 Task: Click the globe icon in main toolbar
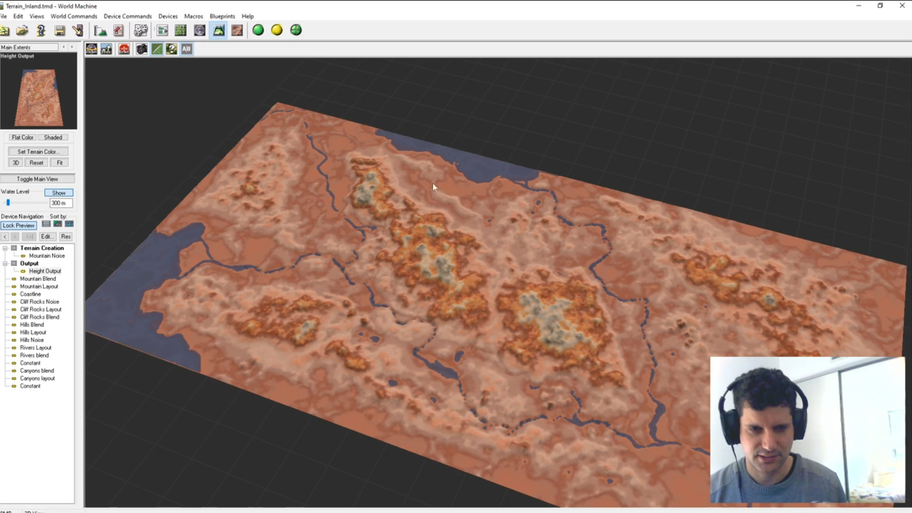pyautogui.click(x=200, y=30)
